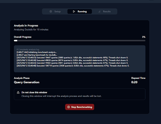Click the Setup gear icon

click(51, 11)
